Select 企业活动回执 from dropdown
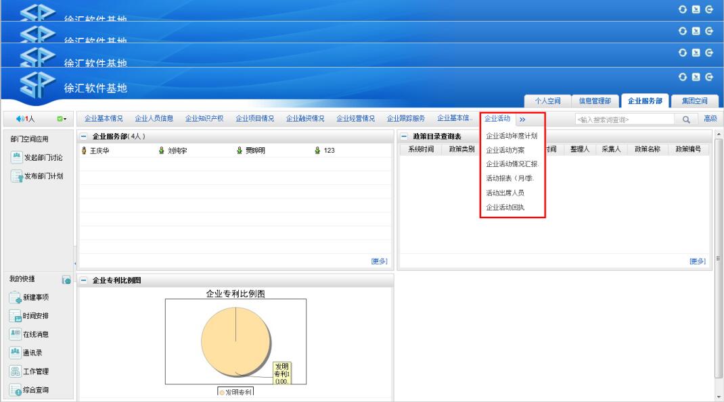 [x=505, y=207]
